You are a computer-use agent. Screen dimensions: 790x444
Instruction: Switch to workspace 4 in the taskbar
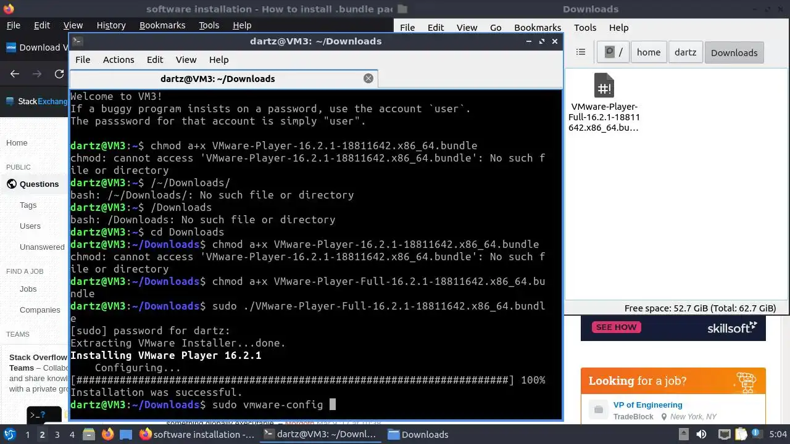pos(72,434)
